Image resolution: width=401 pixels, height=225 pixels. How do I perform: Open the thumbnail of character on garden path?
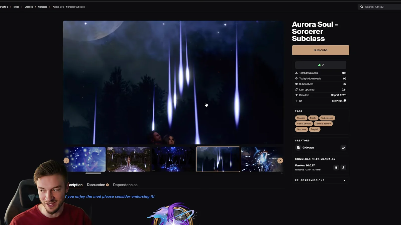129,159
